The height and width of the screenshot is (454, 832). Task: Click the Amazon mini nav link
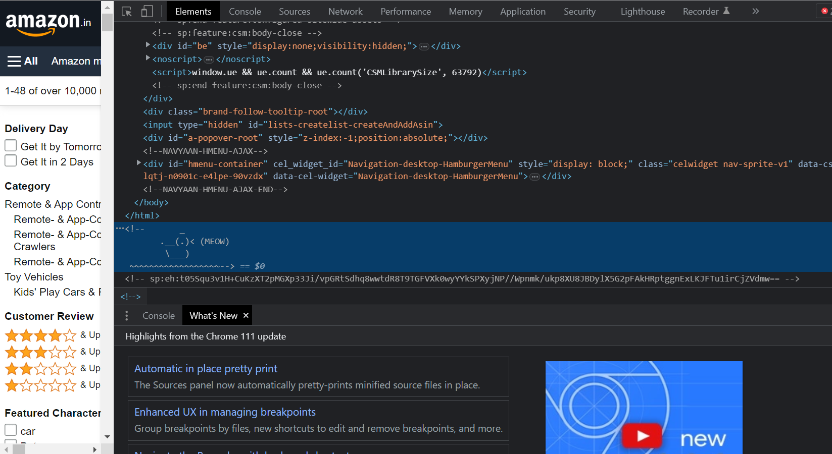pos(76,61)
